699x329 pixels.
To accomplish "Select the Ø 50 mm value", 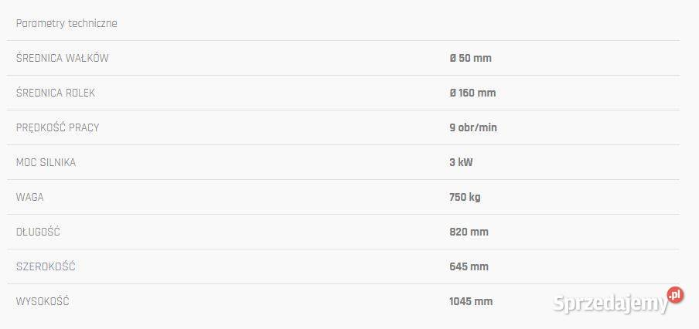I will 470,58.
